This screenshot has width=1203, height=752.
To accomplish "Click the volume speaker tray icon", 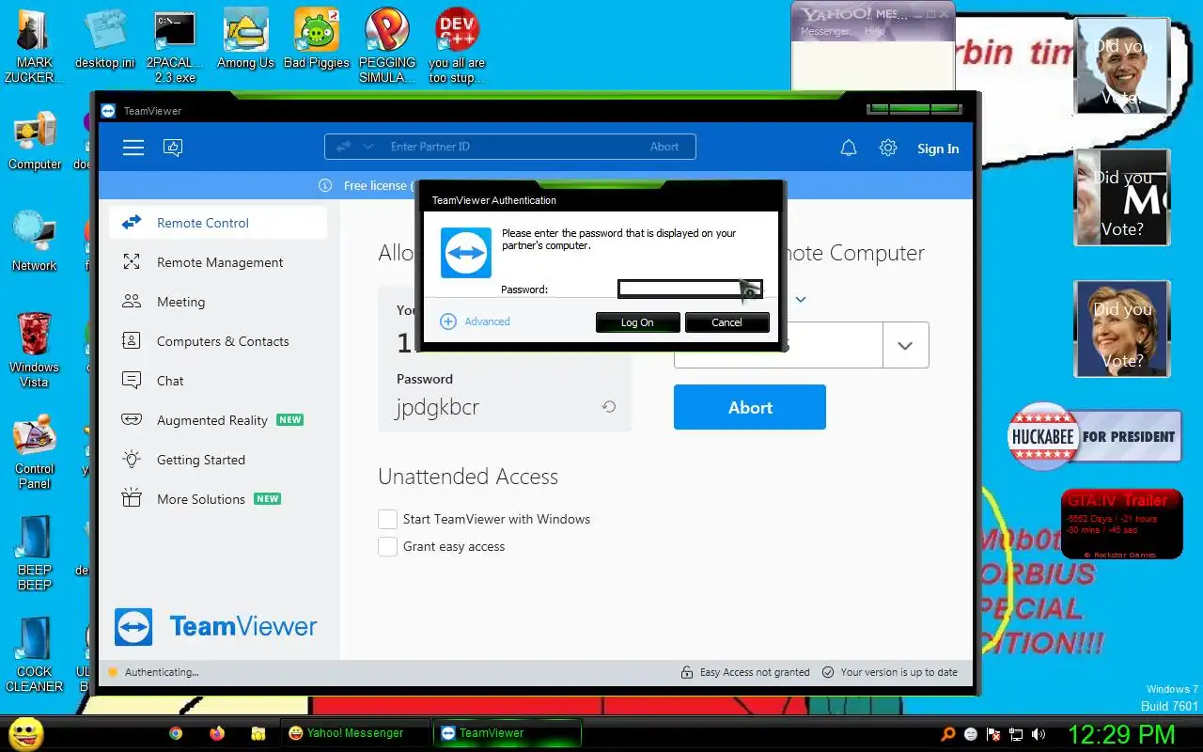I will [1039, 734].
